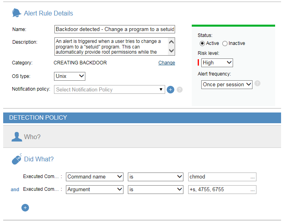This screenshot has width=291, height=221.
Task: Click the help icon beside Alert frequency
Action: (258, 83)
